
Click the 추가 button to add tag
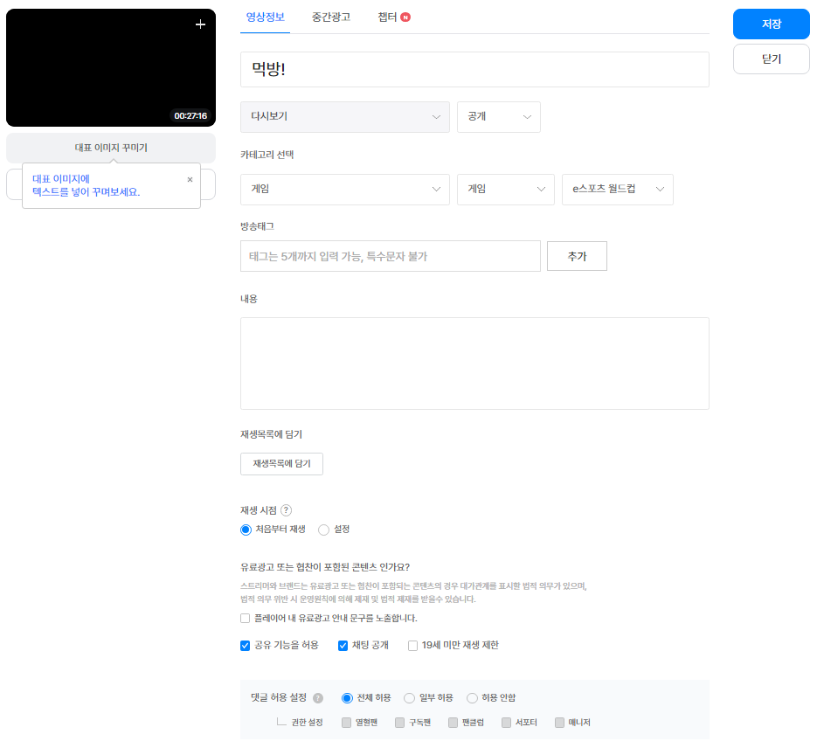(x=576, y=256)
